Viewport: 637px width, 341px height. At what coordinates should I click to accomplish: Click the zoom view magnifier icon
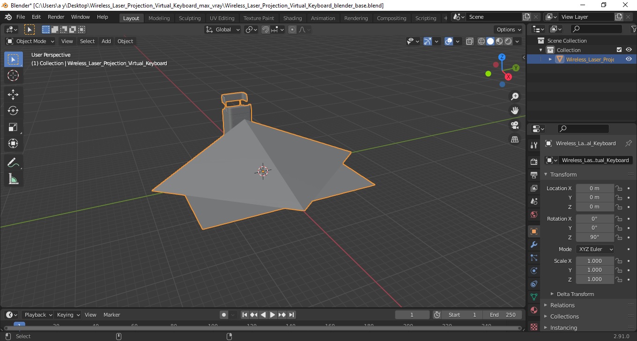coord(515,96)
